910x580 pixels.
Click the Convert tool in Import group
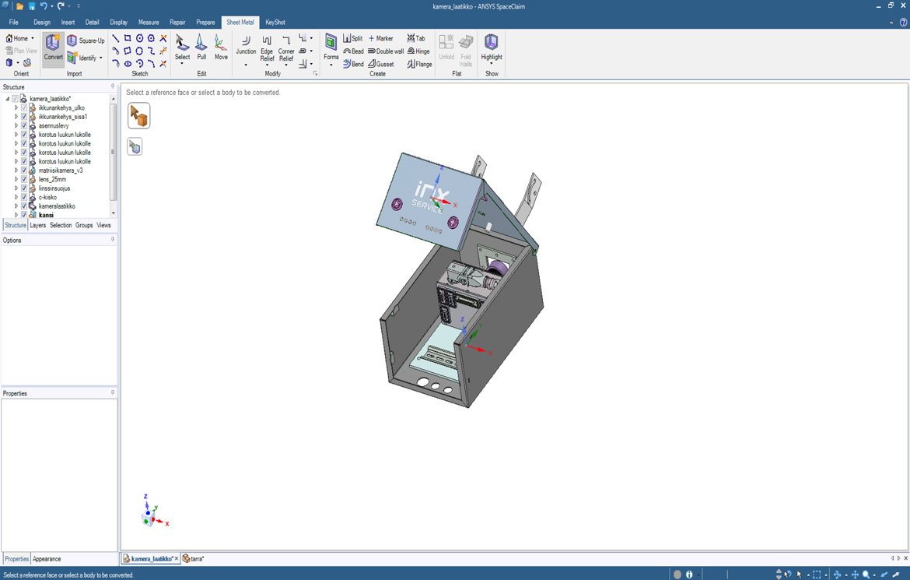pyautogui.click(x=53, y=49)
